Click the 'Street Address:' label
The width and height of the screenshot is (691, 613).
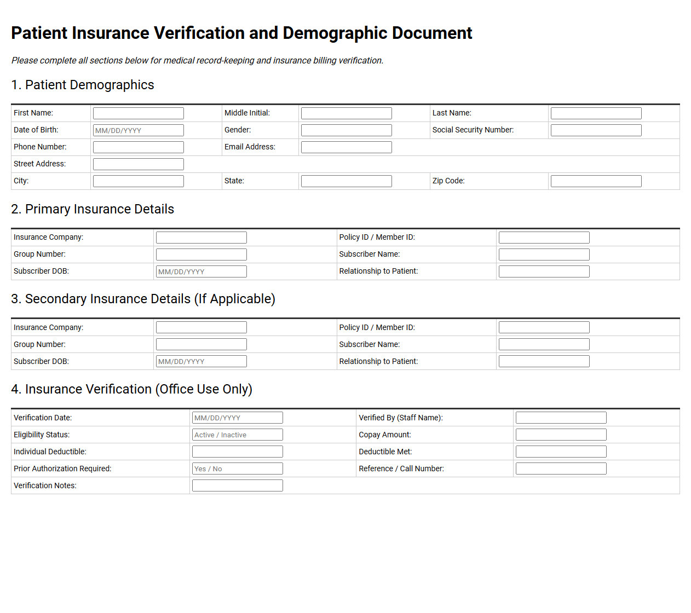click(39, 164)
